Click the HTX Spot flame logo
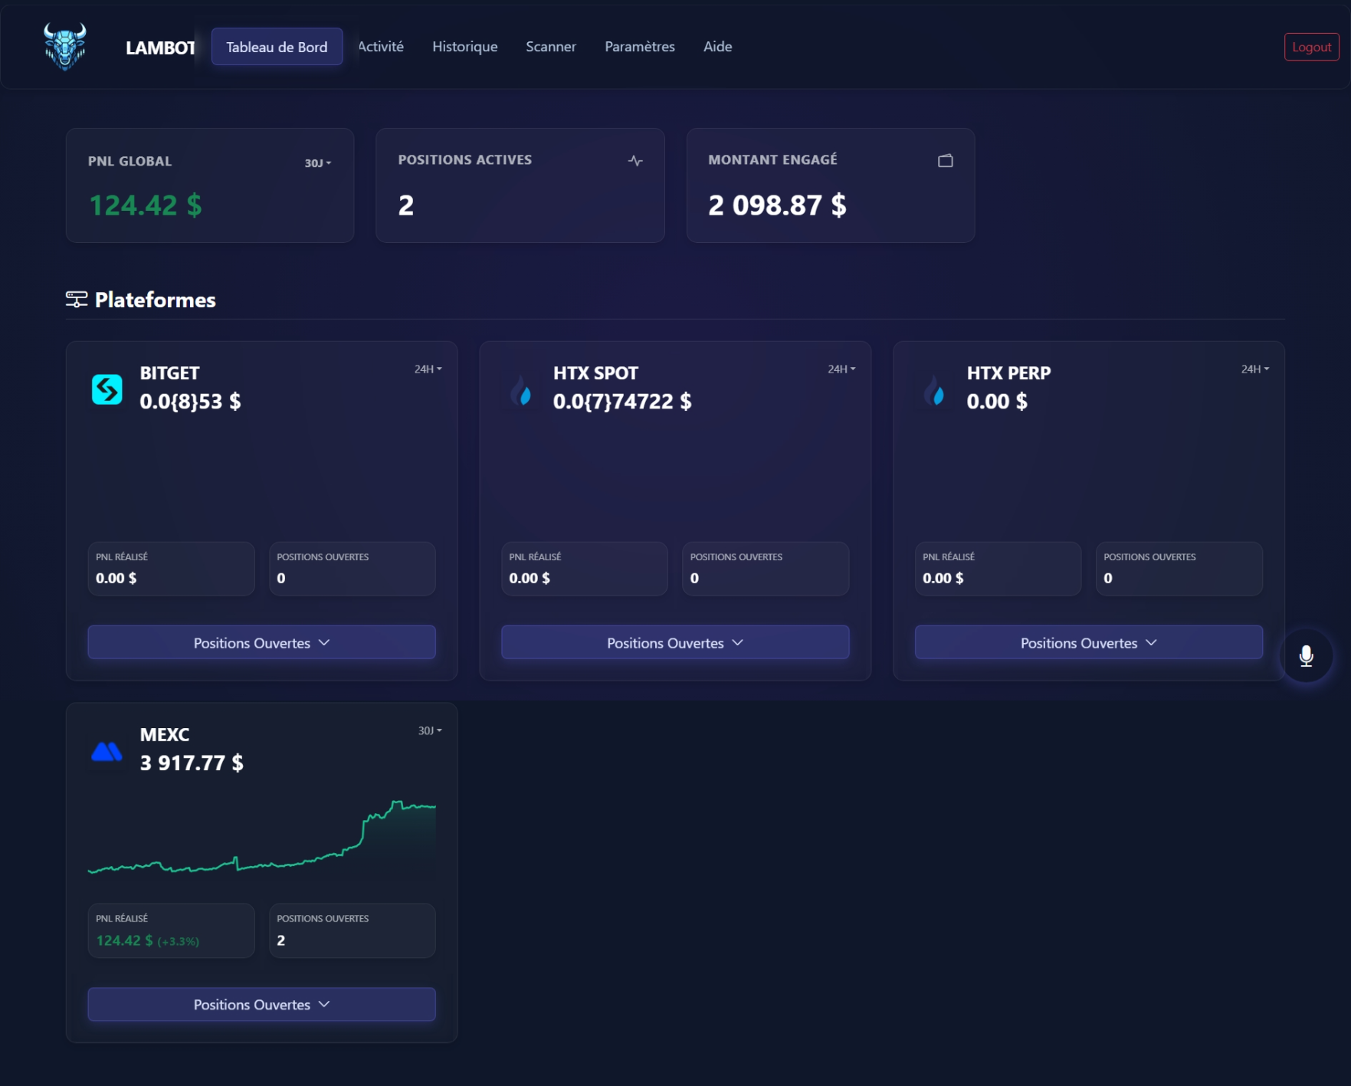1351x1086 pixels. (x=521, y=389)
